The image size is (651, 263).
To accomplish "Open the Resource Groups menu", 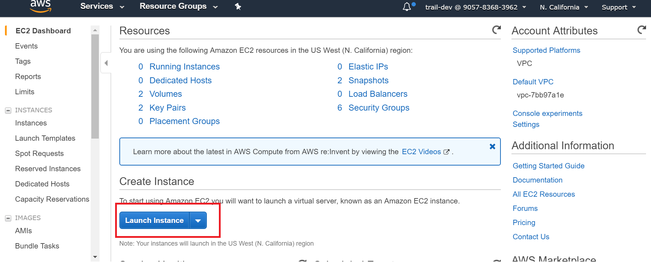I will (179, 6).
